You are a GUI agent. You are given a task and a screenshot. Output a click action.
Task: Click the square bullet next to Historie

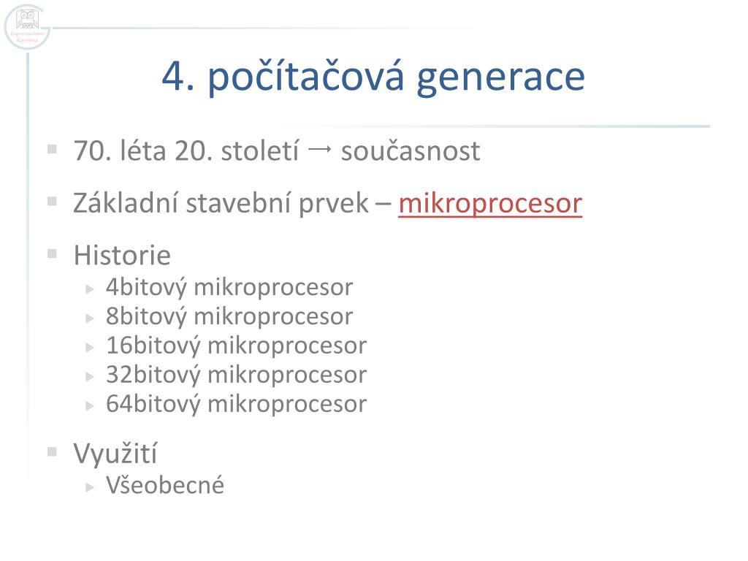pyautogui.click(x=53, y=253)
